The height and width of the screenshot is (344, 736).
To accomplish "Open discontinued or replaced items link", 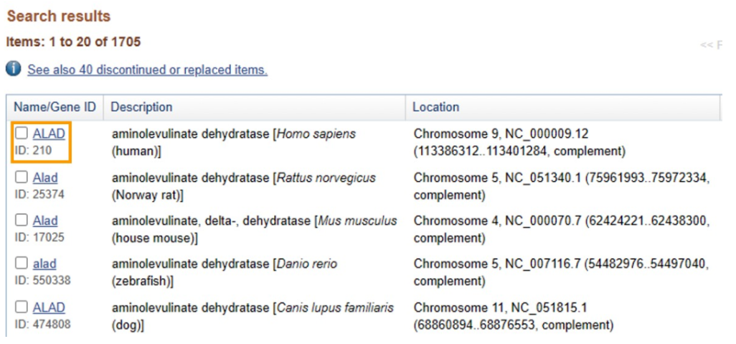I will (x=147, y=70).
